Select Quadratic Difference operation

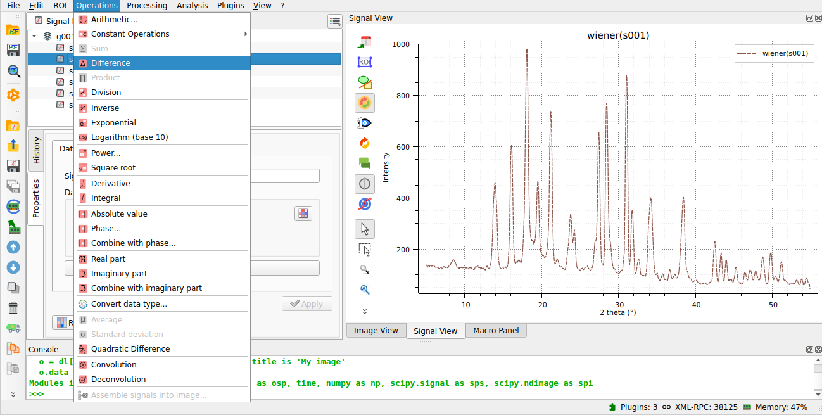coord(130,349)
